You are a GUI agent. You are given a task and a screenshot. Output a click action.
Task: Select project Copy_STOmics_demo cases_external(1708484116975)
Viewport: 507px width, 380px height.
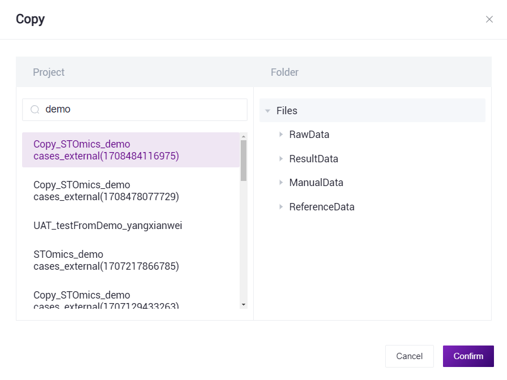point(131,150)
